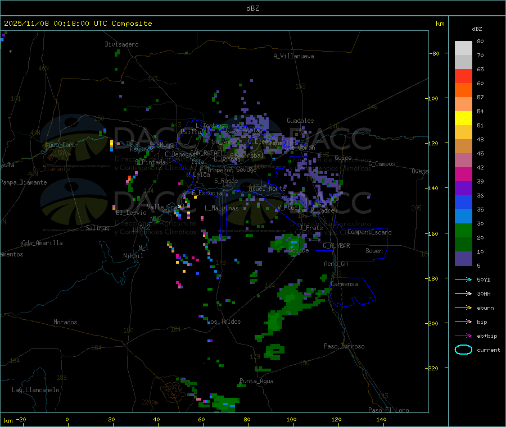Click the 'Pampa_Diamante' map label
Screen dimensions: 506x427
(x=24, y=182)
